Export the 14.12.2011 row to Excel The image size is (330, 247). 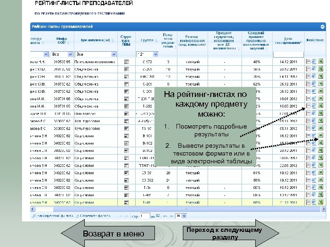coord(320,62)
